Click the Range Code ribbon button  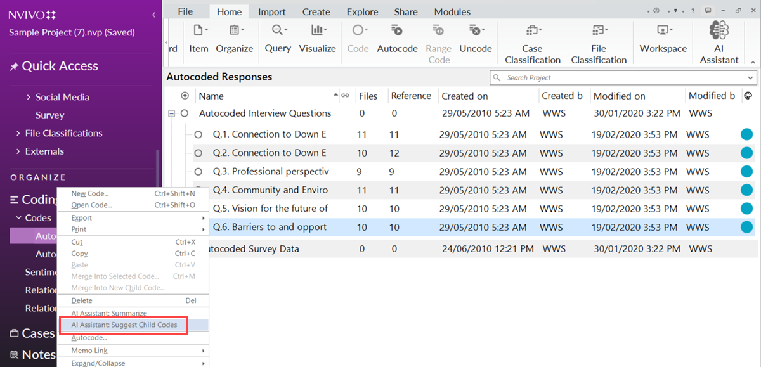(x=438, y=44)
